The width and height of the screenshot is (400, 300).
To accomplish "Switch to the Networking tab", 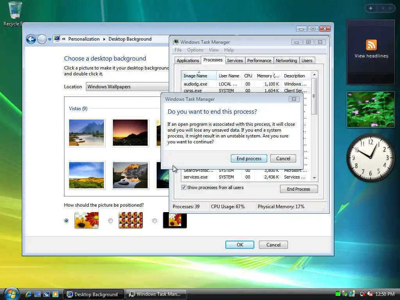I will tap(286, 61).
